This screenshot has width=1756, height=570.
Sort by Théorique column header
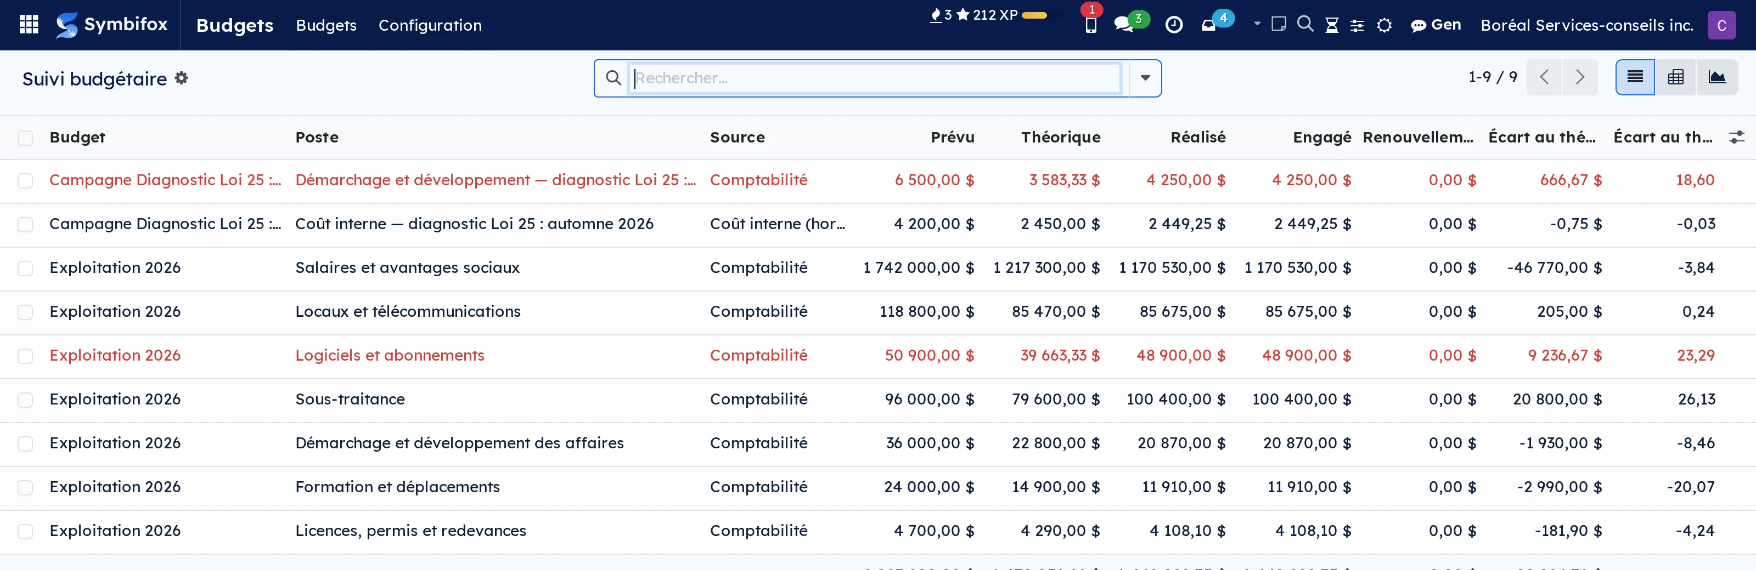pyautogui.click(x=1060, y=137)
